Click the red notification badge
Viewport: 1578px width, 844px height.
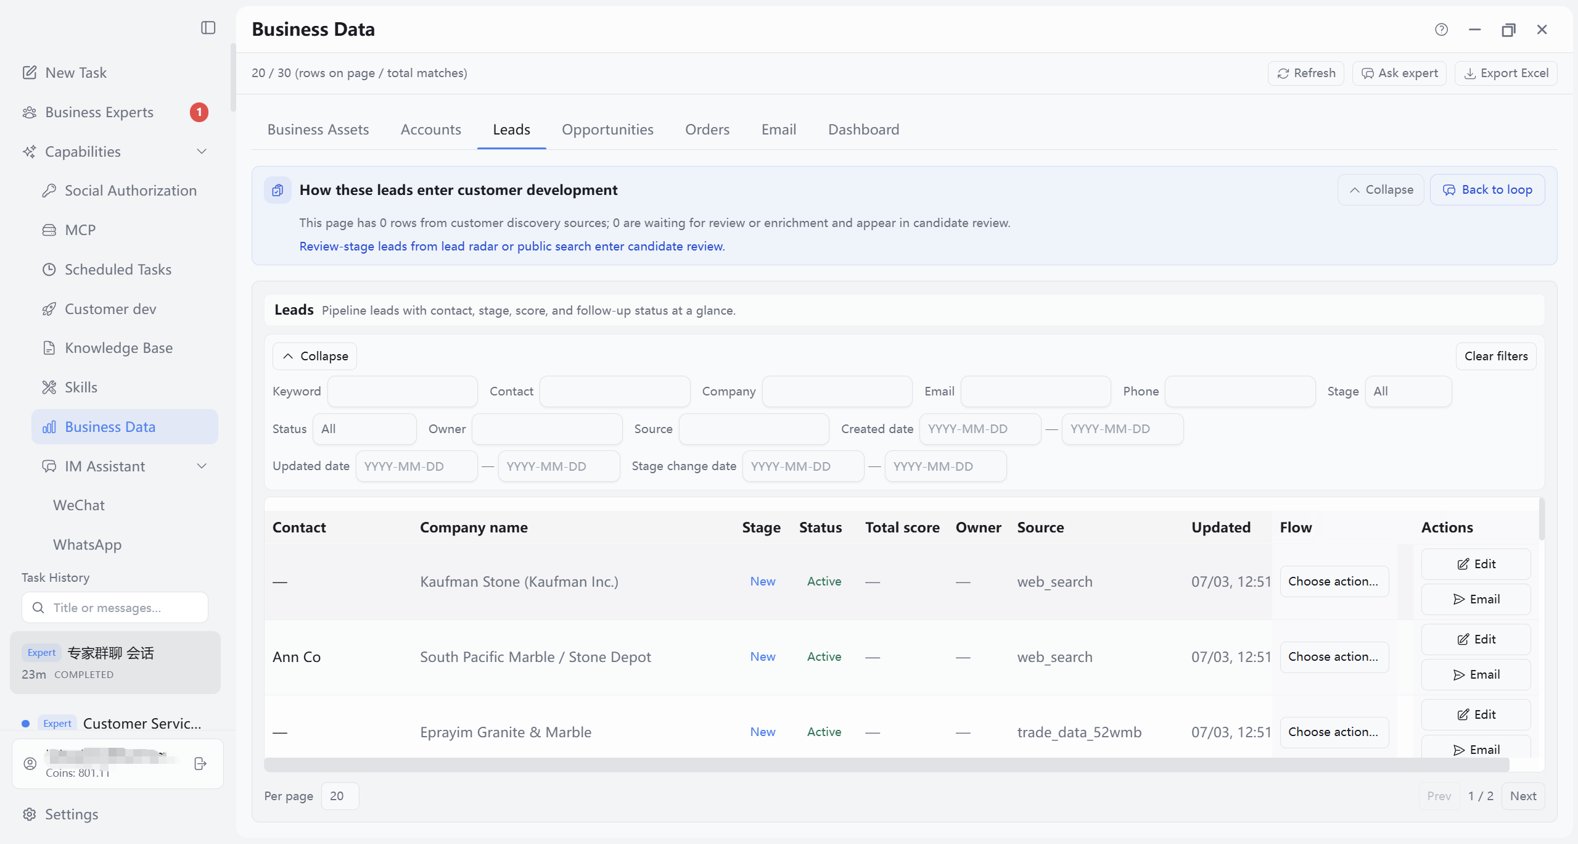point(199,112)
